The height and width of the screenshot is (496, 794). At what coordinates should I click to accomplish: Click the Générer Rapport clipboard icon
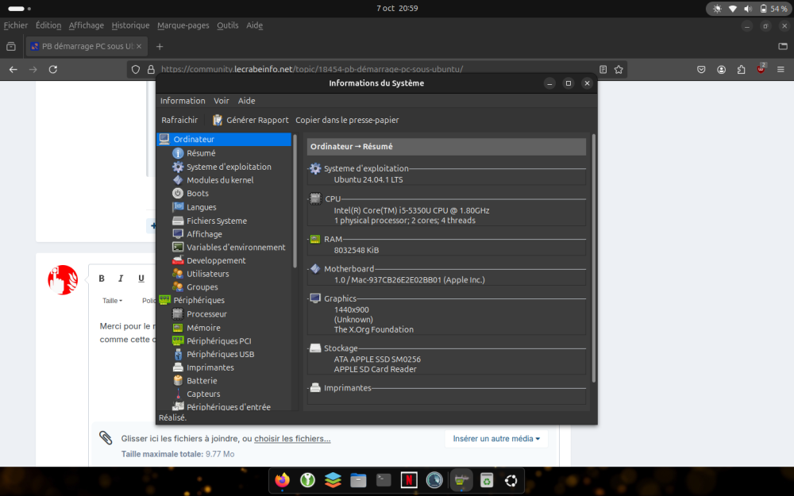pyautogui.click(x=218, y=121)
